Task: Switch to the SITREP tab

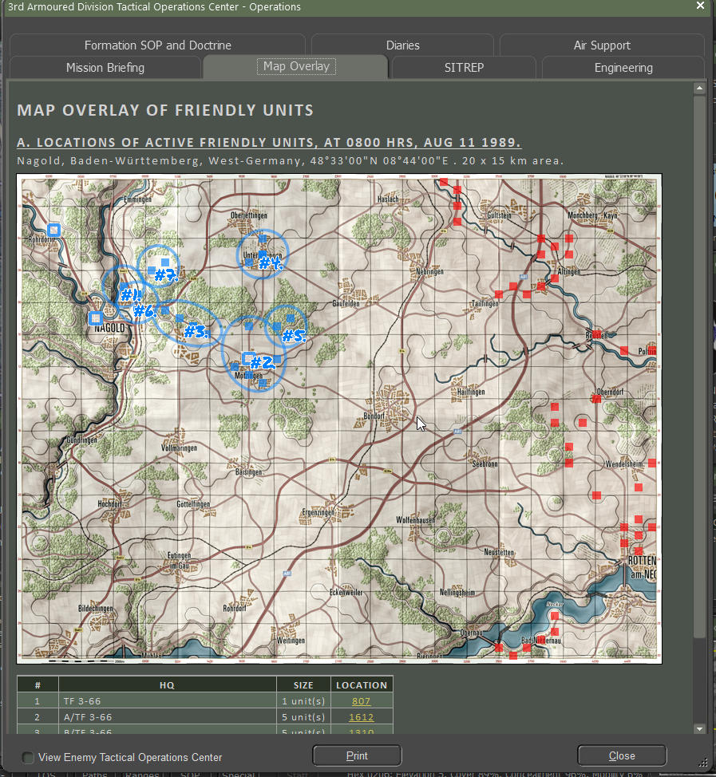Action: coord(464,68)
